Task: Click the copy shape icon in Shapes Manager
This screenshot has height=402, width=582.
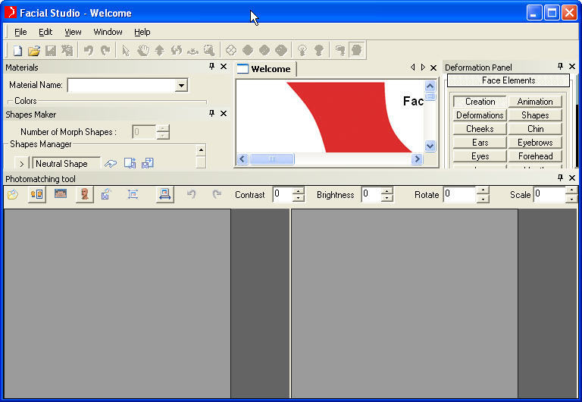Action: pyautogui.click(x=130, y=163)
